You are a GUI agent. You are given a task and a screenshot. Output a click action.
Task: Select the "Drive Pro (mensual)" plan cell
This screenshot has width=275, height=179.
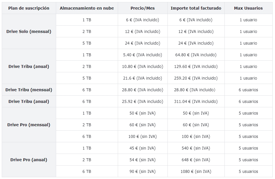[29, 125]
